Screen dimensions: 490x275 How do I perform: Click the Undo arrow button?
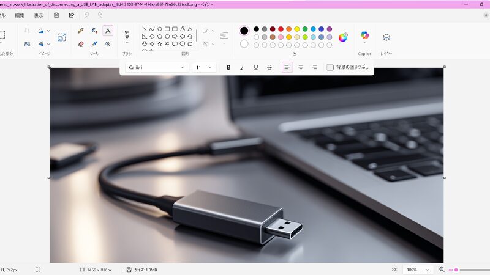point(86,15)
